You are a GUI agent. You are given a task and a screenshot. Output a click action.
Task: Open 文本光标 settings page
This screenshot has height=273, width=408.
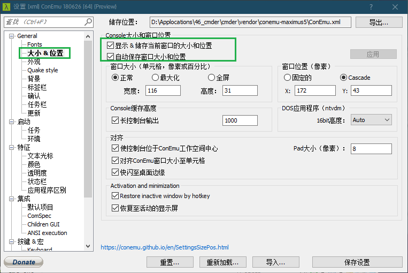click(x=40, y=156)
